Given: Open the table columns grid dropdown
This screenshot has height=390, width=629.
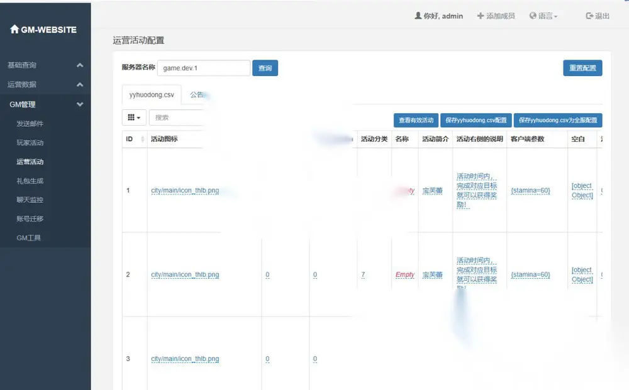Looking at the screenshot, I should point(134,117).
